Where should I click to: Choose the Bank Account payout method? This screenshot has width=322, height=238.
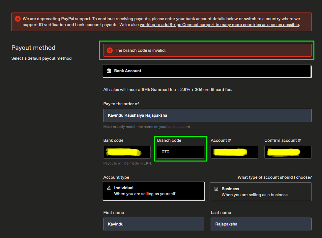(x=207, y=71)
